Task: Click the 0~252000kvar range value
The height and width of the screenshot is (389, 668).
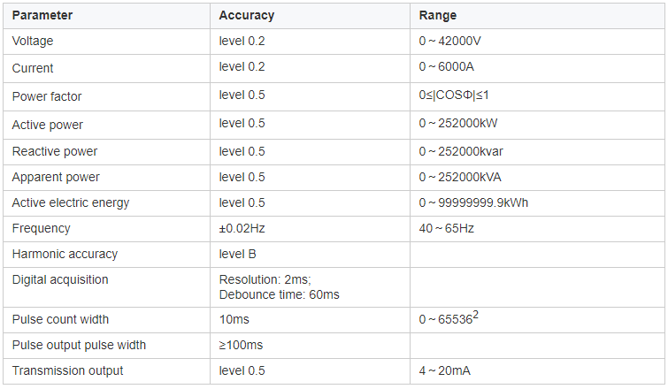Action: (x=461, y=151)
